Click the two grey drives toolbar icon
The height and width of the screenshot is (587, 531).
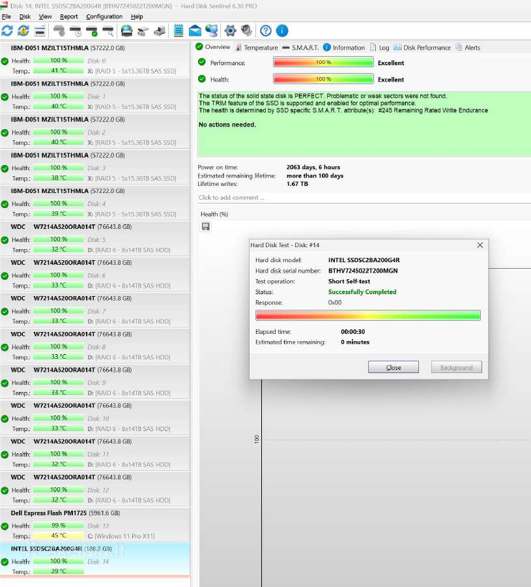(143, 31)
